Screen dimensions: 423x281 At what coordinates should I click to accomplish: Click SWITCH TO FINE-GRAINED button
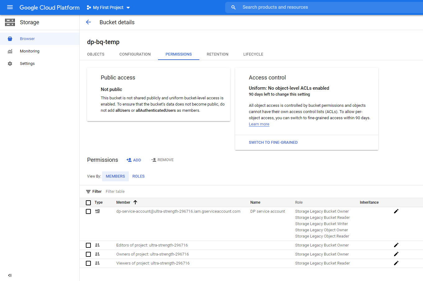point(273,143)
